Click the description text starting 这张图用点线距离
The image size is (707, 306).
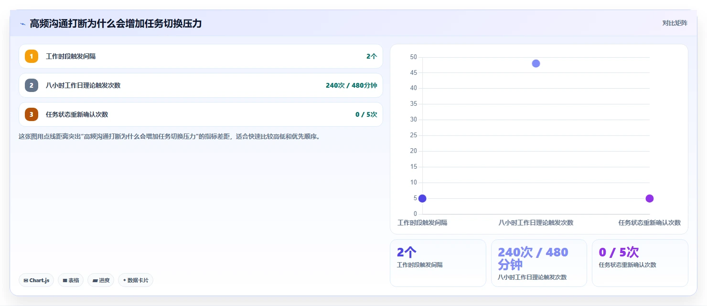click(x=169, y=136)
